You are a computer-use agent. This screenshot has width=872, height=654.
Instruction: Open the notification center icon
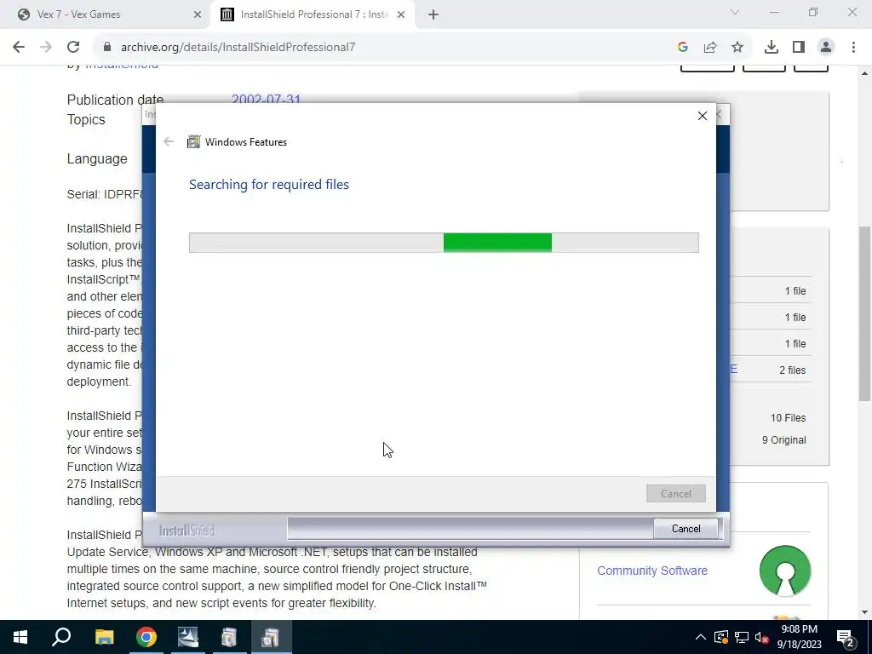click(x=846, y=637)
